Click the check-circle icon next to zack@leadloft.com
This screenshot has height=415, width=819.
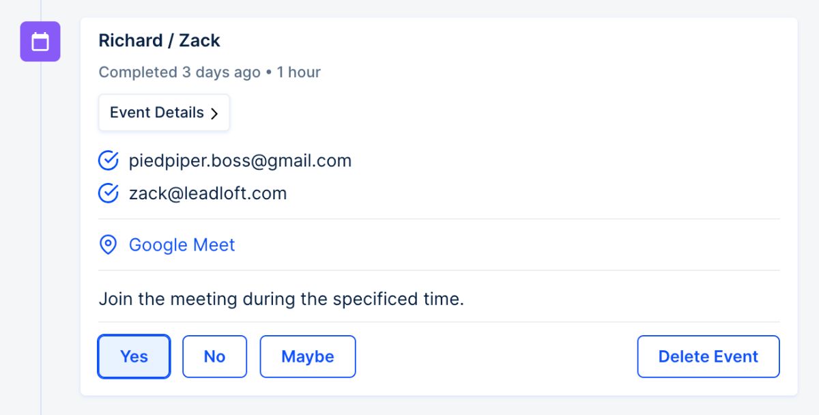point(109,194)
